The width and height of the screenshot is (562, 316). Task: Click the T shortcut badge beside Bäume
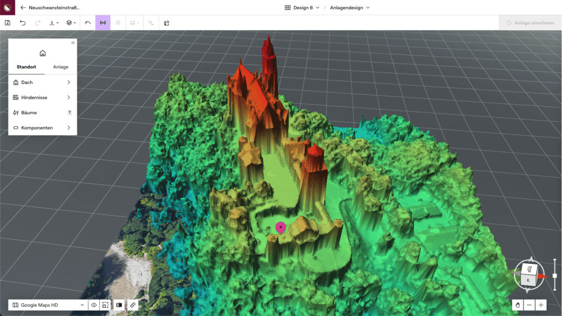point(70,112)
